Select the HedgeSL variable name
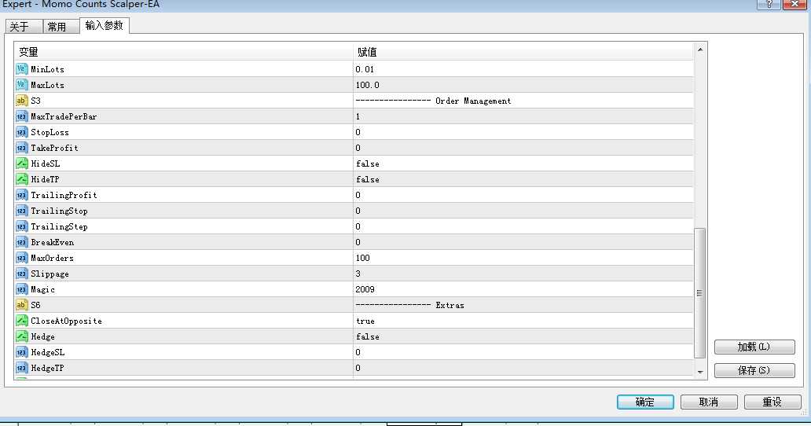Viewport: 811px width, 426px height. click(48, 352)
